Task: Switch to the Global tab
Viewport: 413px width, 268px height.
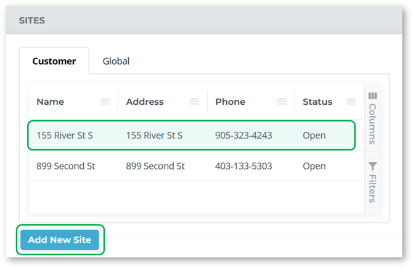Action: tap(116, 61)
